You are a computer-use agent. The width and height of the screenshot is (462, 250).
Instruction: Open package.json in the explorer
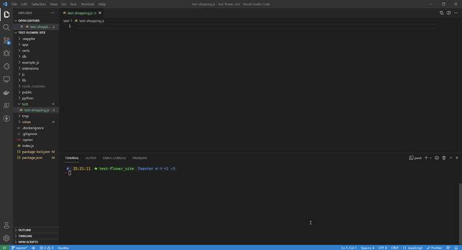point(32,158)
